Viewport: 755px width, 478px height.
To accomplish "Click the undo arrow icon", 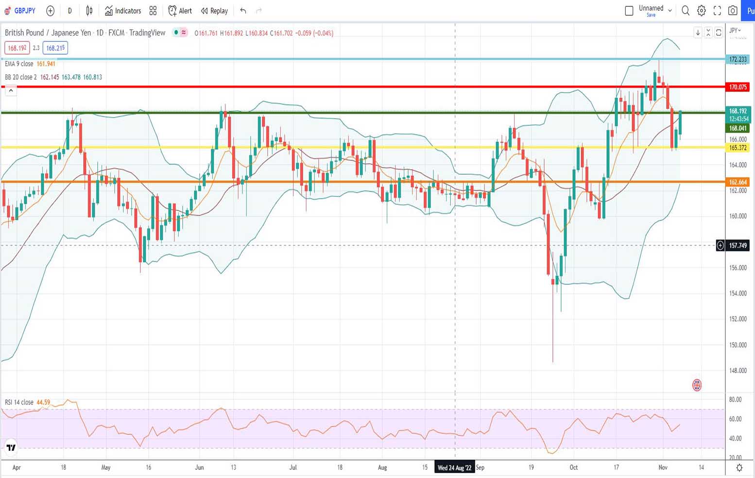I will 242,10.
